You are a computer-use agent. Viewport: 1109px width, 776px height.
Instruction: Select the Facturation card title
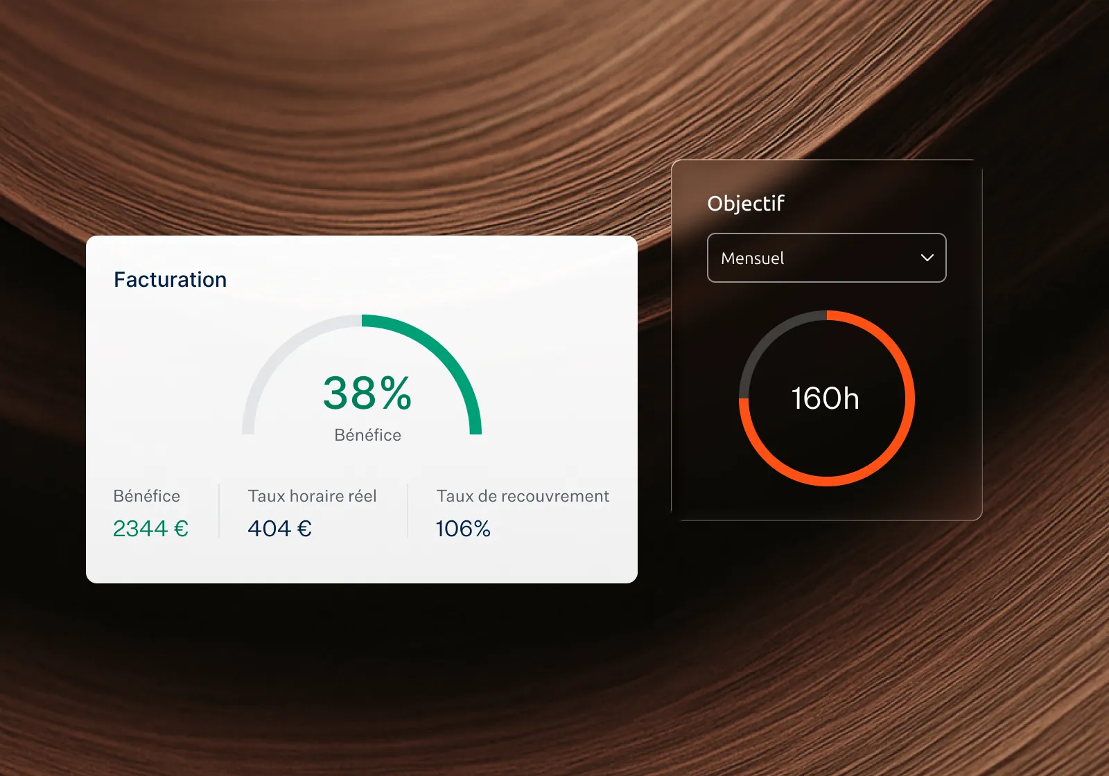170,279
